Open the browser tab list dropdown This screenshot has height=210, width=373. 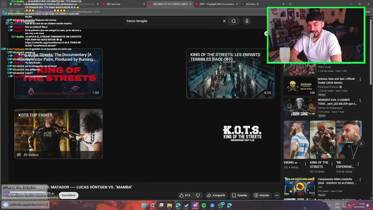pos(4,4)
